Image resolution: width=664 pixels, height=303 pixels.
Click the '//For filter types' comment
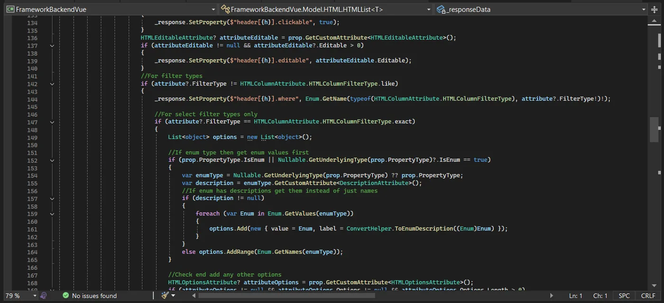click(172, 76)
